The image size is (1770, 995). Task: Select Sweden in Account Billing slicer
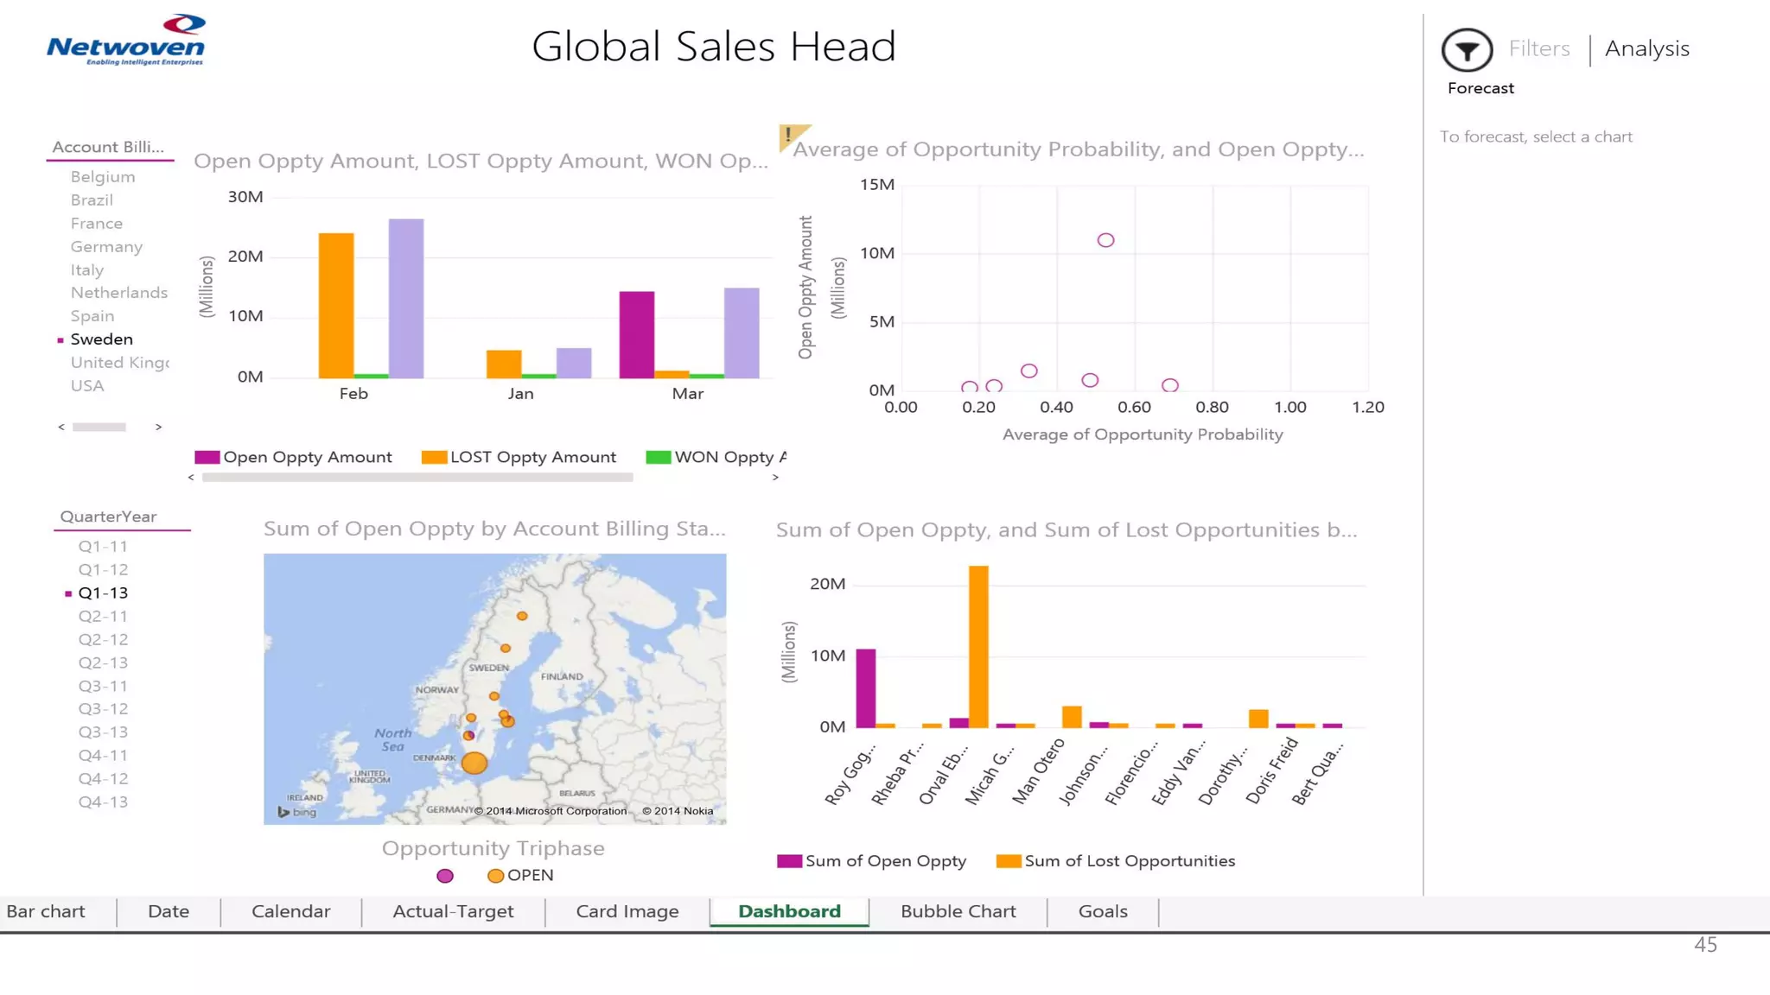[x=101, y=339]
